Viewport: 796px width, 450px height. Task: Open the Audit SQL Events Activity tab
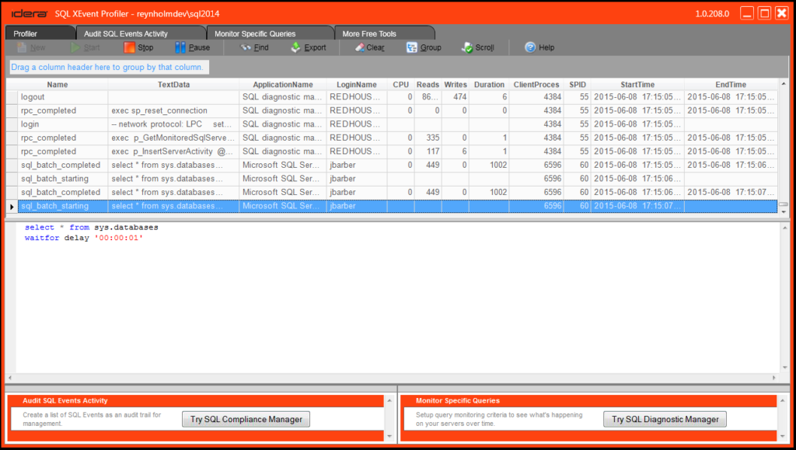(x=141, y=33)
